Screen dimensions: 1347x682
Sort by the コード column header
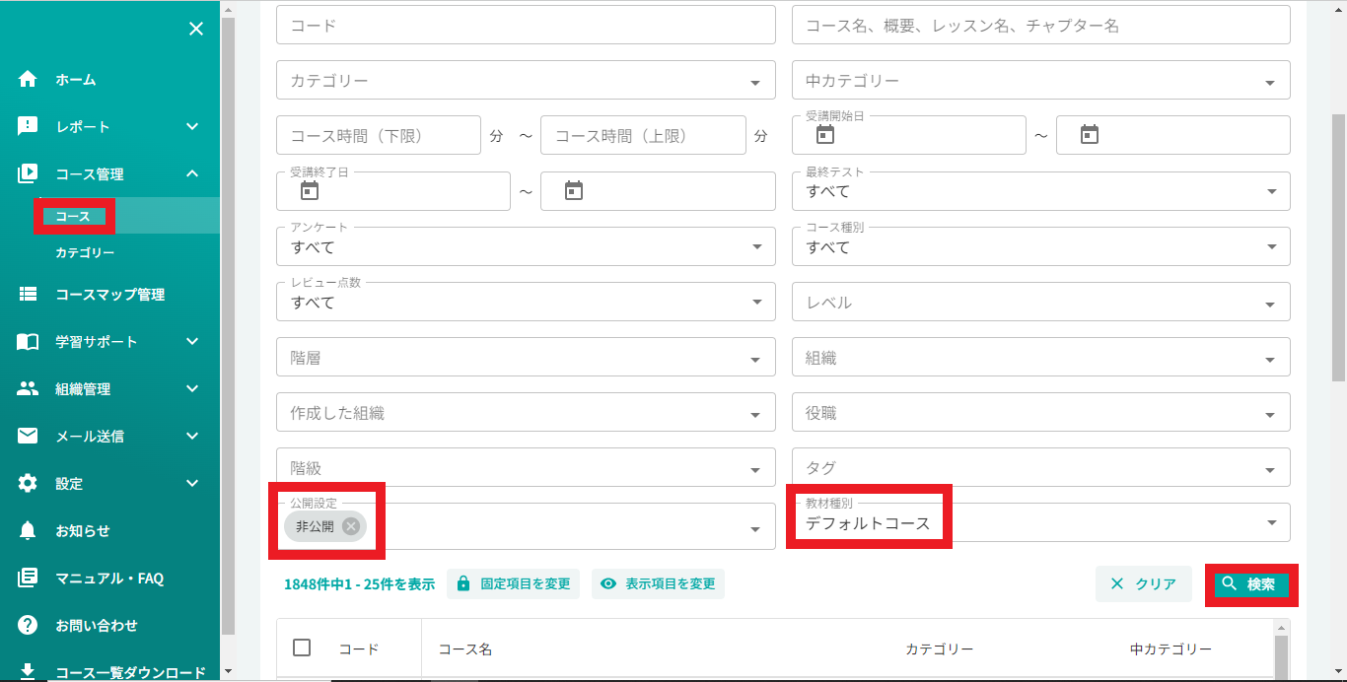tap(359, 648)
